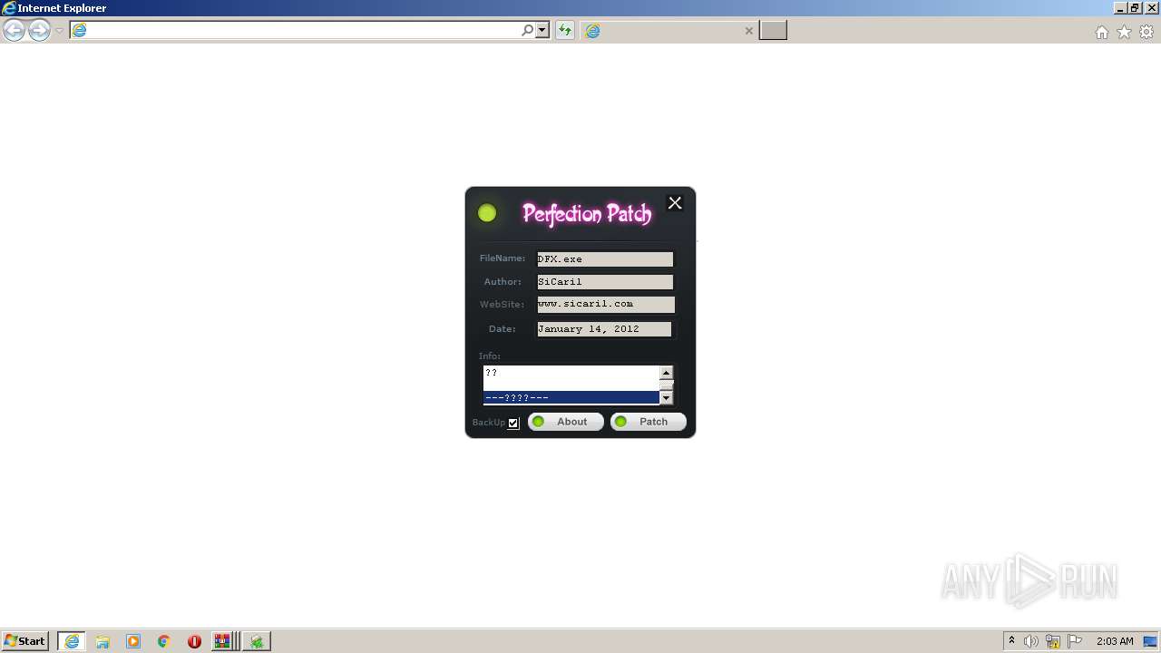Viewport: 1161px width, 653px height.
Task: Launch Google Chrome from taskbar
Action: click(164, 641)
